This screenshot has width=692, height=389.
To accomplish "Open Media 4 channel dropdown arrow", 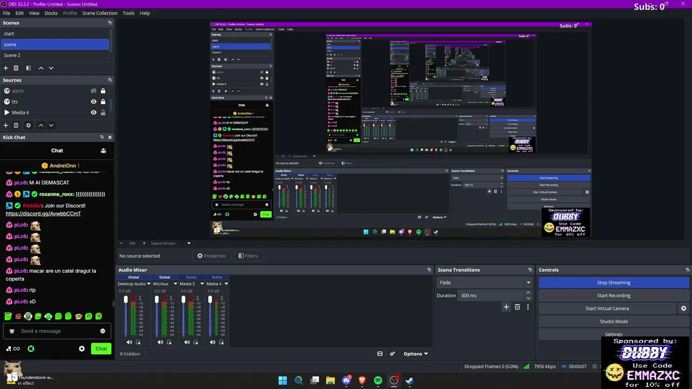I will pyautogui.click(x=226, y=284).
